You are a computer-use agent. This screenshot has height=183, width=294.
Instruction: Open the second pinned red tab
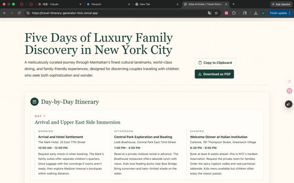[31, 4]
